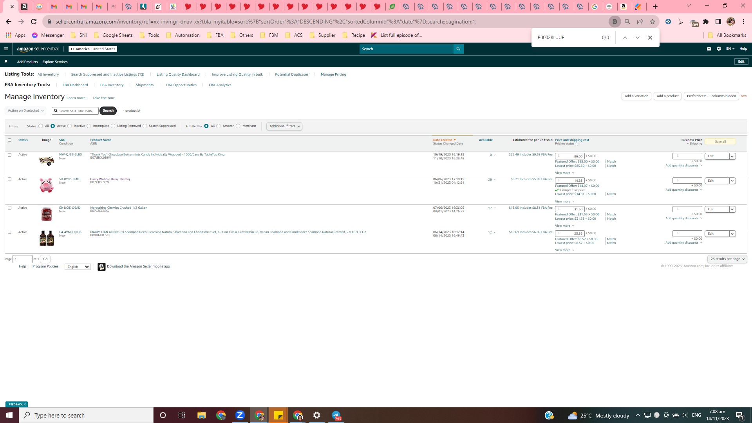The image size is (752, 423).
Task: Click the SKU search input field
Action: tap(75, 111)
